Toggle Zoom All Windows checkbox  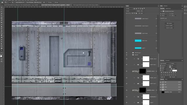26,2
